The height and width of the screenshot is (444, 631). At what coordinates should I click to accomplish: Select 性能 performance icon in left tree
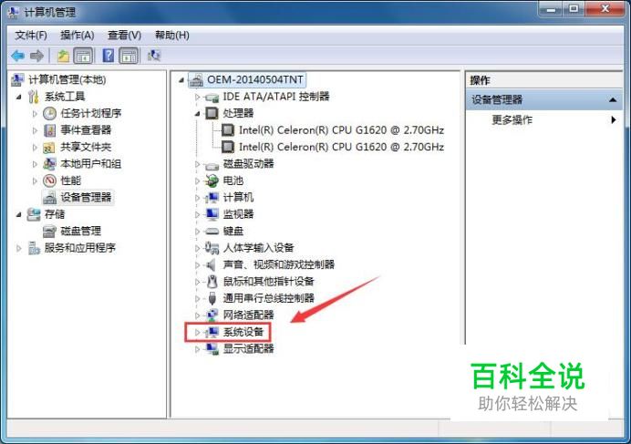pyautogui.click(x=49, y=181)
